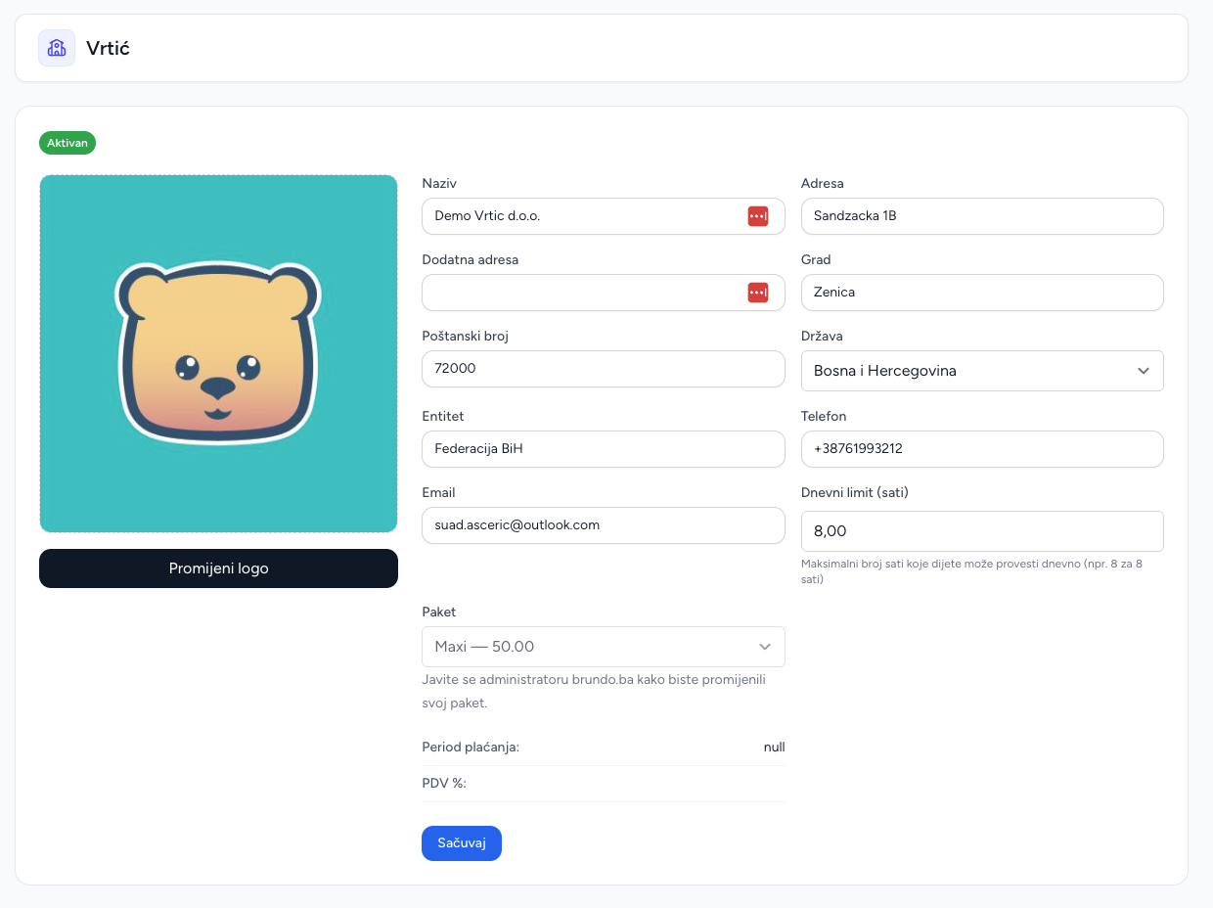Focus the Naziv input field
This screenshot has width=1213, height=908.
tap(604, 216)
